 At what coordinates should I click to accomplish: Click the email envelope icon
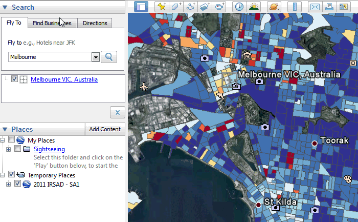coord(315,7)
